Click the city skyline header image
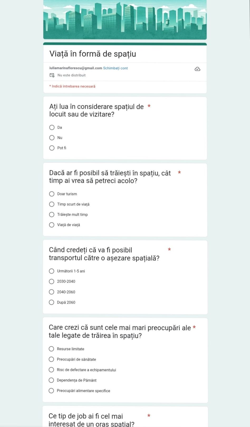The image size is (250, 427). coord(125,20)
